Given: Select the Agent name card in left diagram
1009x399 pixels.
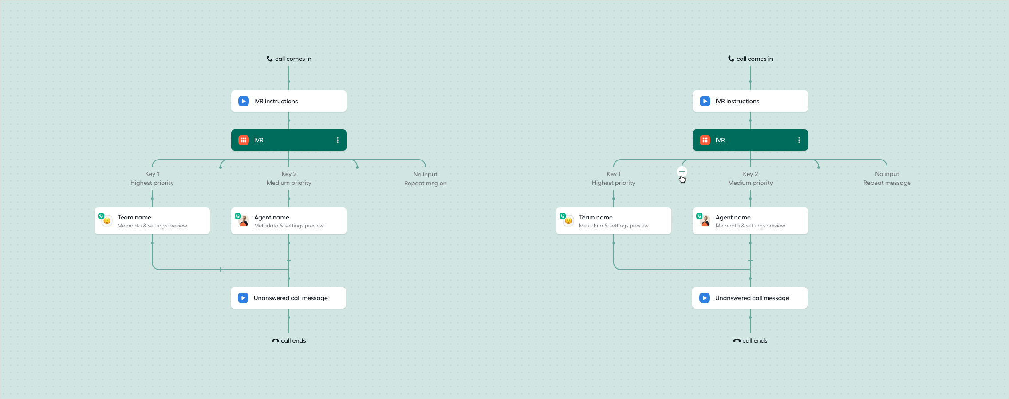Looking at the screenshot, I should tap(288, 221).
